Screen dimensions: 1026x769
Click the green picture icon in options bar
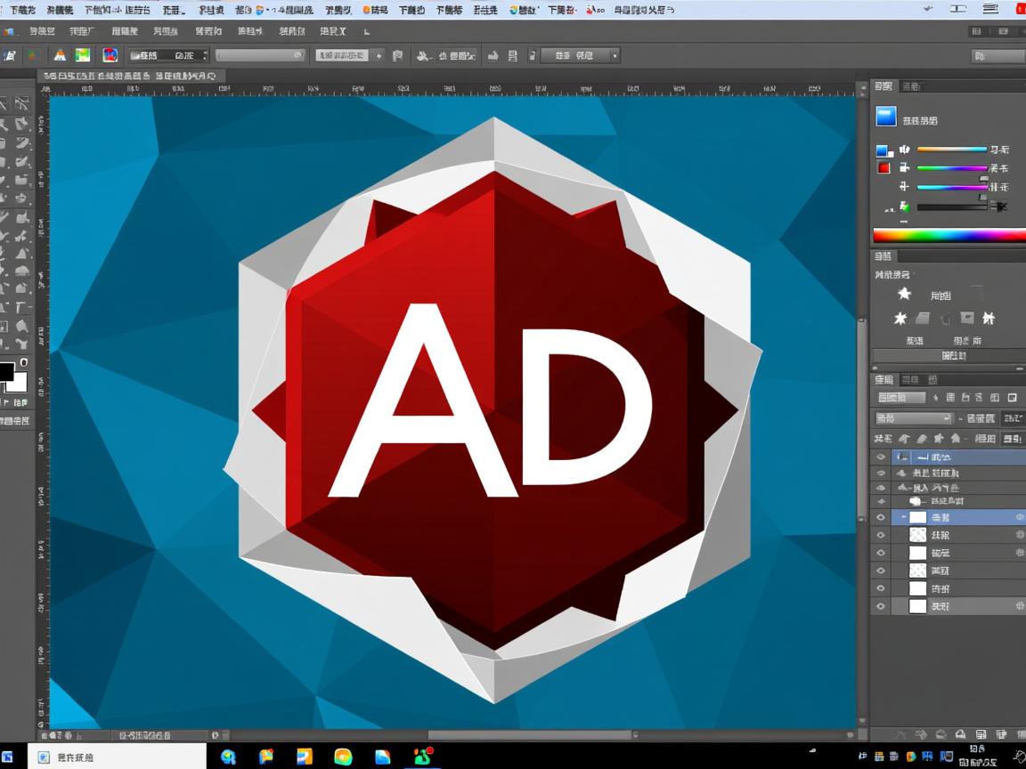pyautogui.click(x=83, y=55)
